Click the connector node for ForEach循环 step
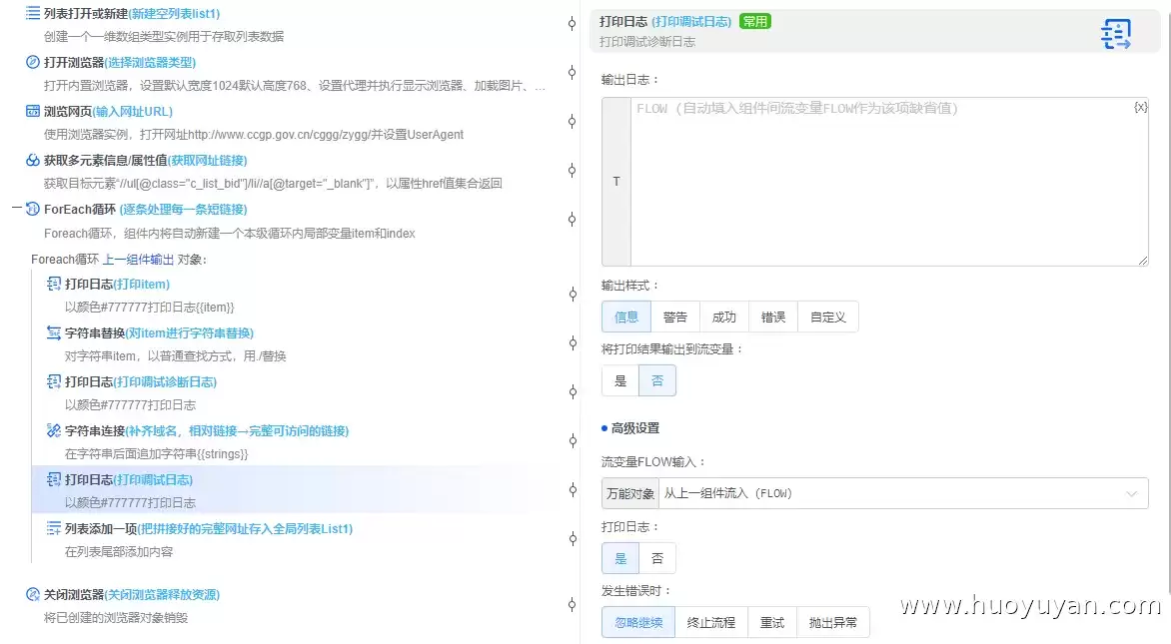Image resolution: width=1171 pixels, height=644 pixels. tap(573, 220)
